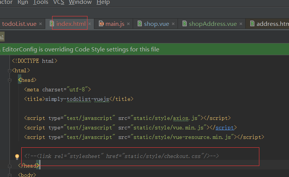Click the title text simply-todolist-vuejs

coord(77,99)
